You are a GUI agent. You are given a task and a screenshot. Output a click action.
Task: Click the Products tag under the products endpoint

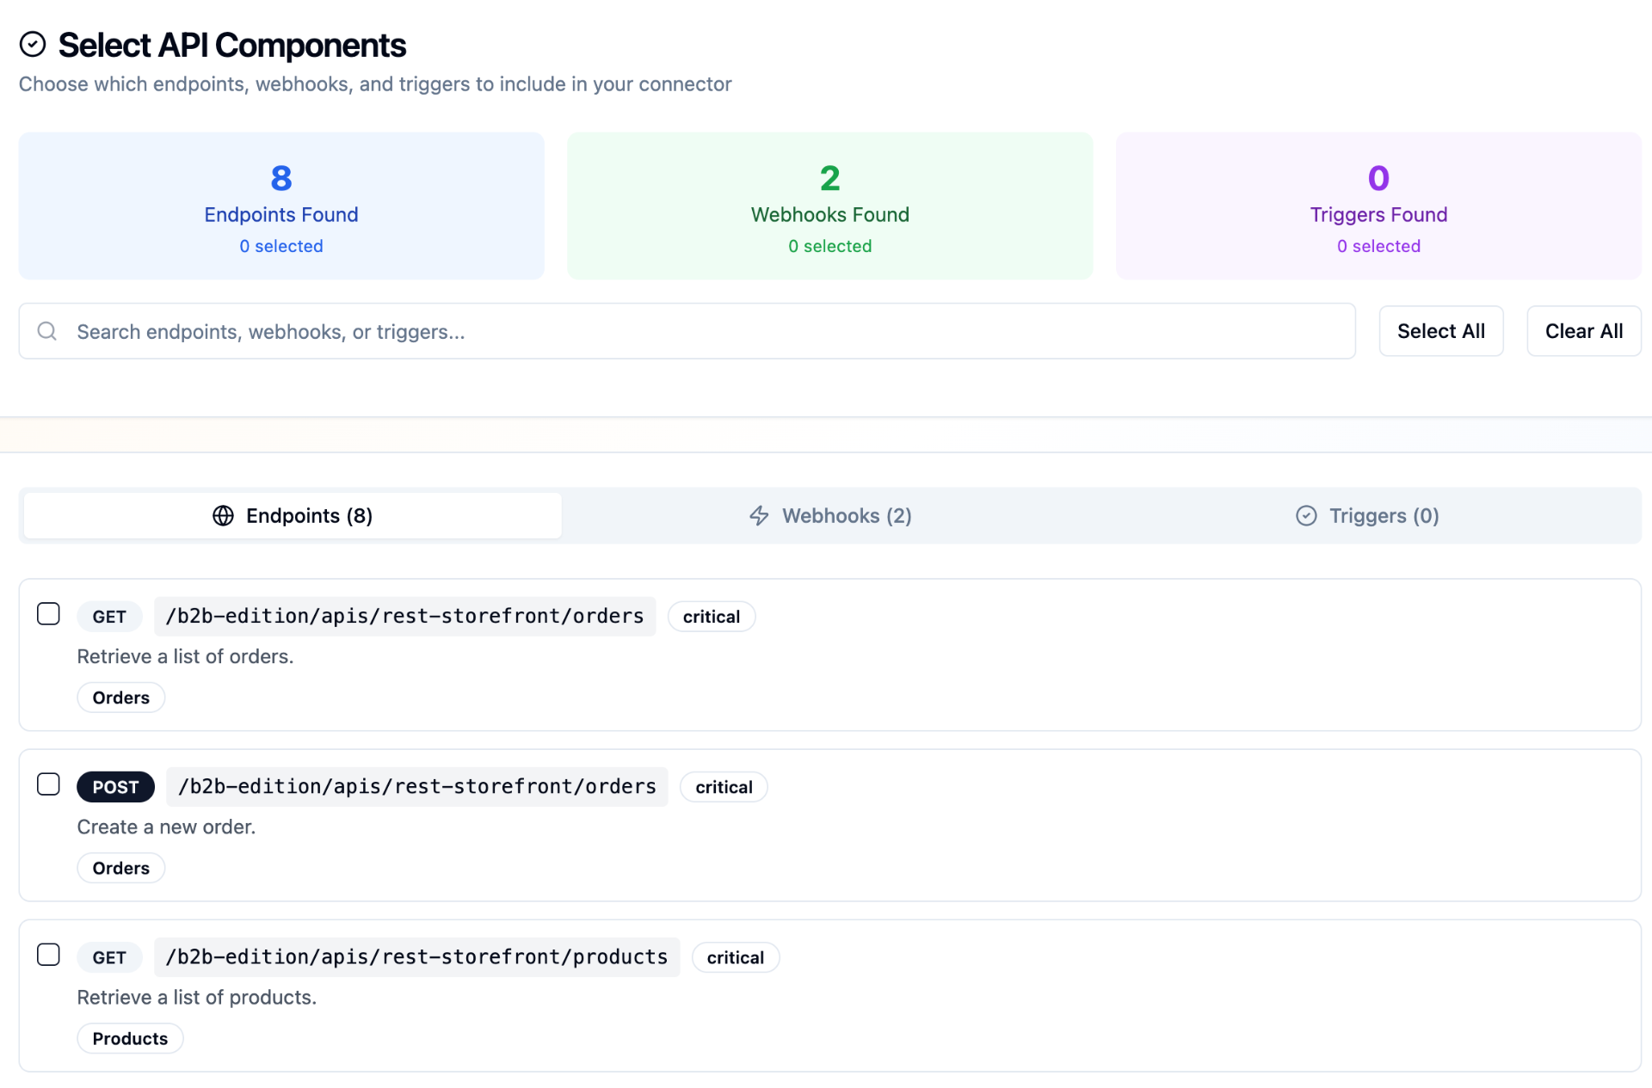click(x=129, y=1038)
